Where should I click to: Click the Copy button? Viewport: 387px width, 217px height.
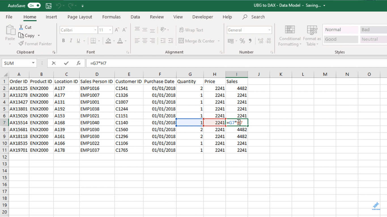point(27,36)
